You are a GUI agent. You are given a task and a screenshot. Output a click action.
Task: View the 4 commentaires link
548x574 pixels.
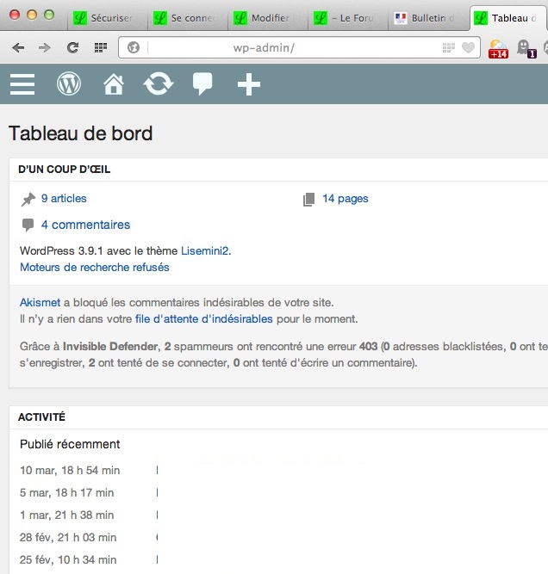coord(85,225)
